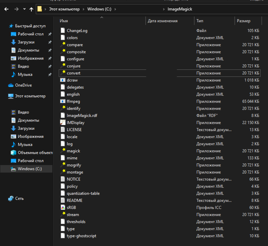The height and width of the screenshot is (246, 268).
Task: Click '65 044 КБ' size of ffmpeg
Action: point(250,101)
